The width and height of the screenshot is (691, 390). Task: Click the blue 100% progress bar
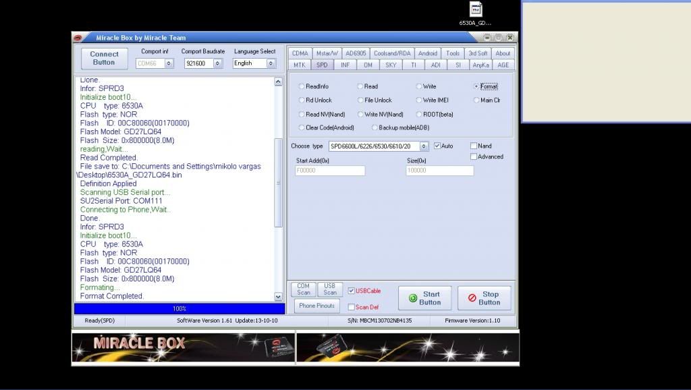click(179, 308)
